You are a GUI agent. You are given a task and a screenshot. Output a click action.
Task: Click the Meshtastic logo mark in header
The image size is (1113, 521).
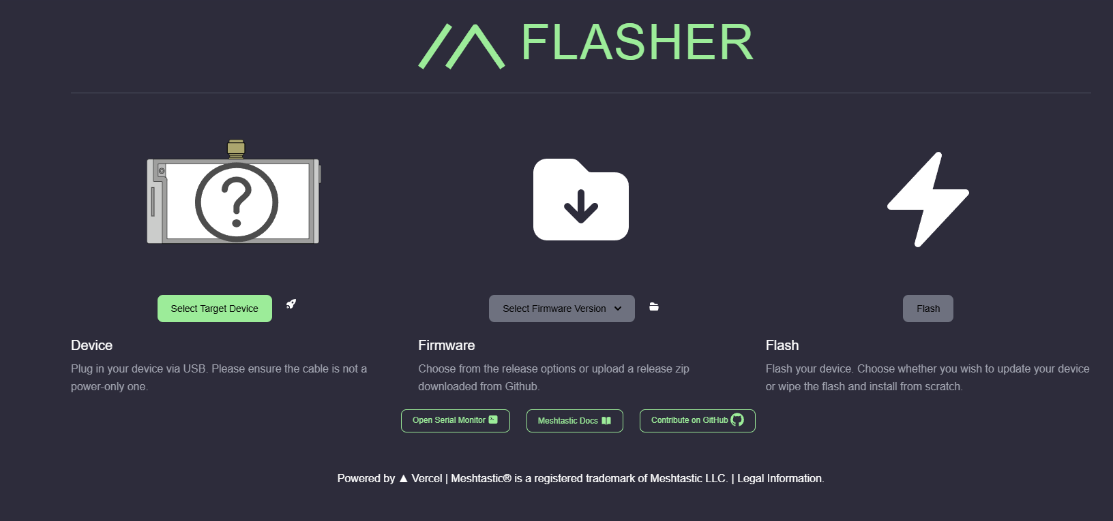tap(462, 46)
